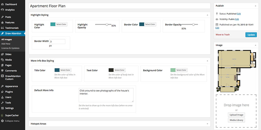
Task: Click the Highlight Opacity slider handle
Action: [107, 25]
